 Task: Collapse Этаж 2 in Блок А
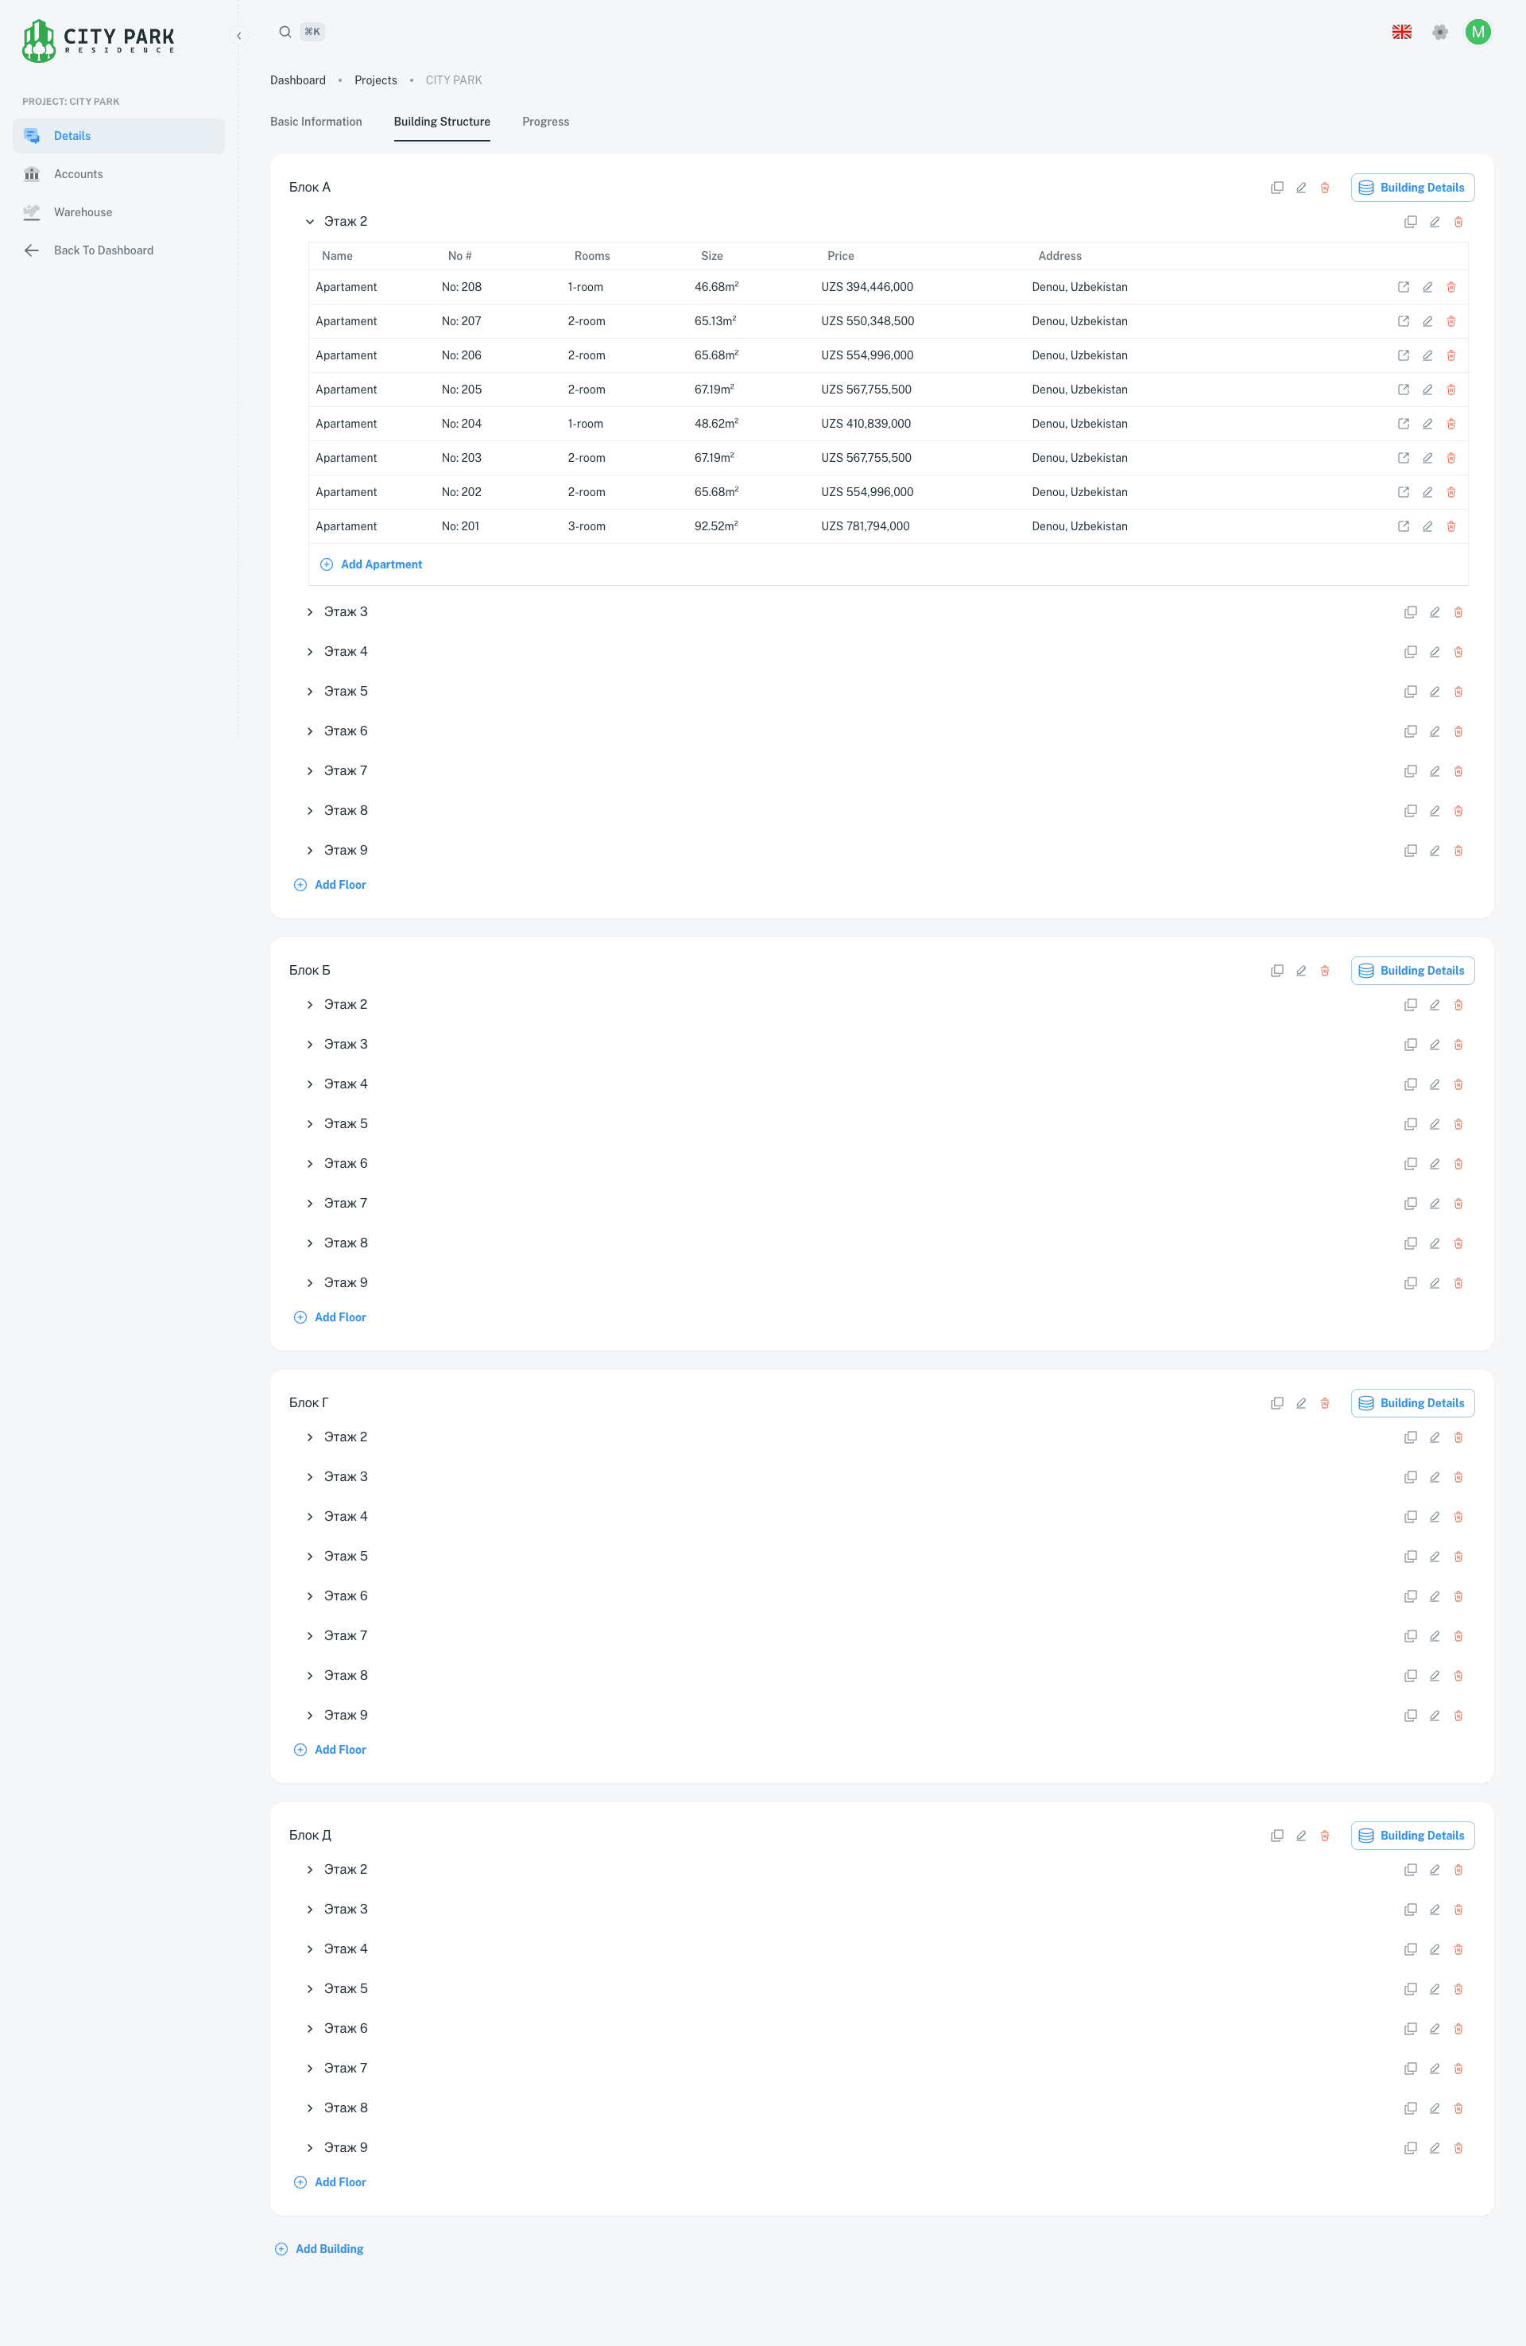tap(309, 222)
